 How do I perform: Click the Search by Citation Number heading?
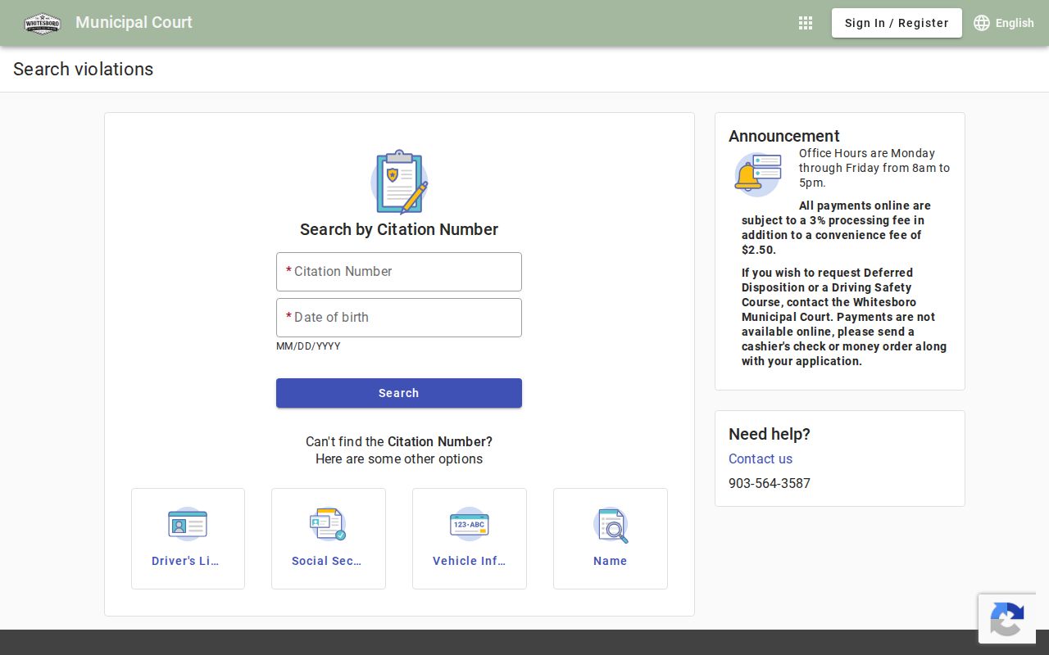[x=399, y=229]
